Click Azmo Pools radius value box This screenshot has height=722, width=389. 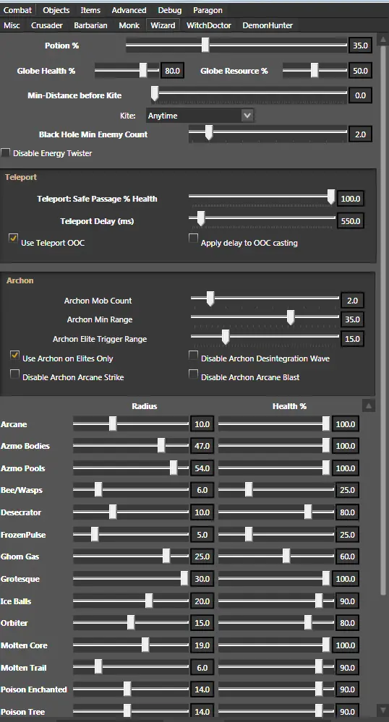(202, 468)
